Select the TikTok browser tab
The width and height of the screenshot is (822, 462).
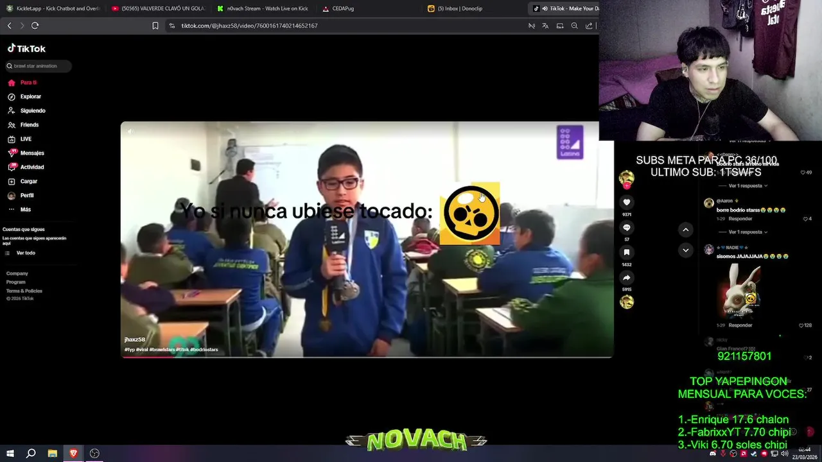pyautogui.click(x=565, y=8)
